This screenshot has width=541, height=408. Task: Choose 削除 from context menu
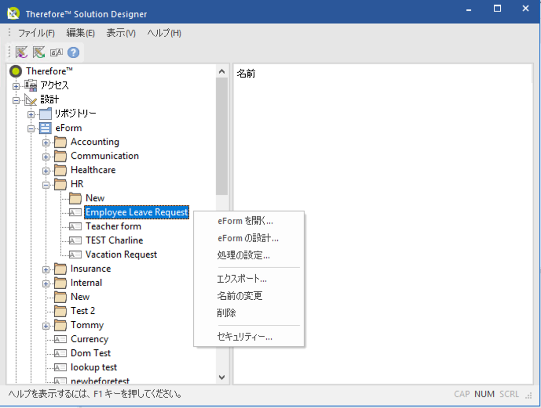point(249,313)
